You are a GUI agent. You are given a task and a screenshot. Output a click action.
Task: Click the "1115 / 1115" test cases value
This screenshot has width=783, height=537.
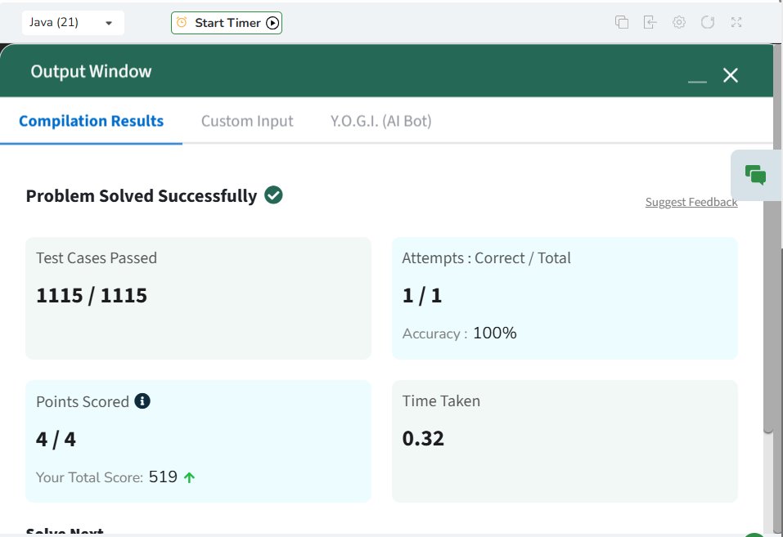click(92, 295)
